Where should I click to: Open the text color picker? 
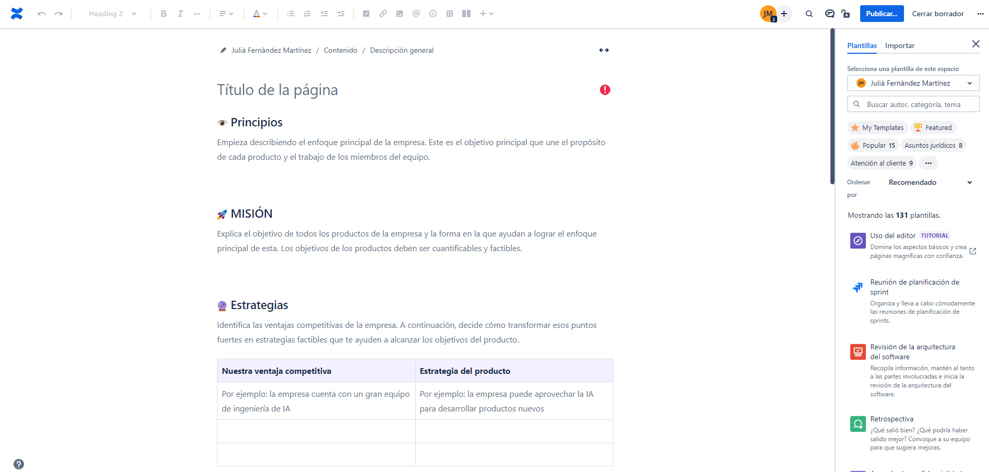coord(260,14)
